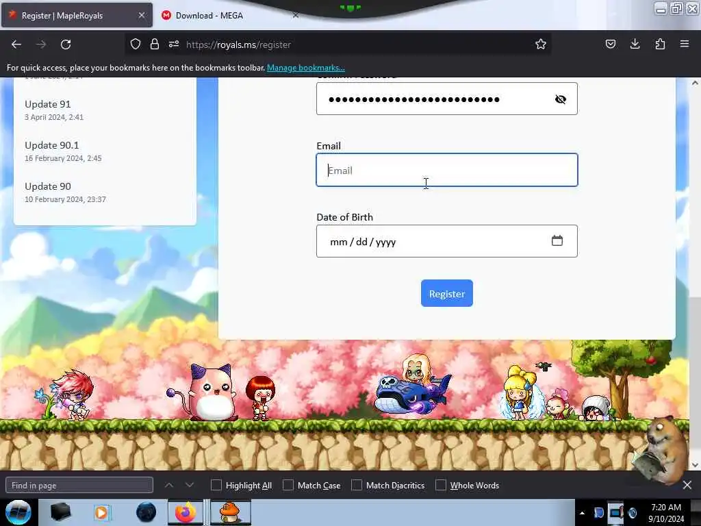701x526 pixels.
Task: Toggle the Match Diacritics checkbox
Action: pos(356,485)
